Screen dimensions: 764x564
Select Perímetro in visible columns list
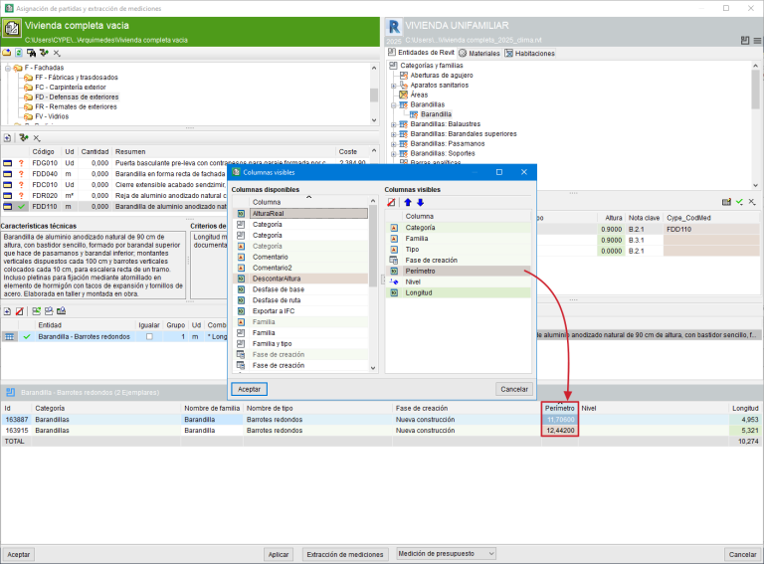(458, 271)
